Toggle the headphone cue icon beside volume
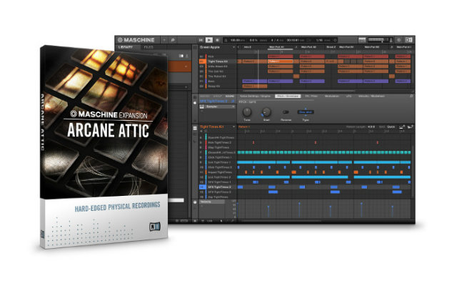Viewport: 457px width, 286px height. (391, 40)
